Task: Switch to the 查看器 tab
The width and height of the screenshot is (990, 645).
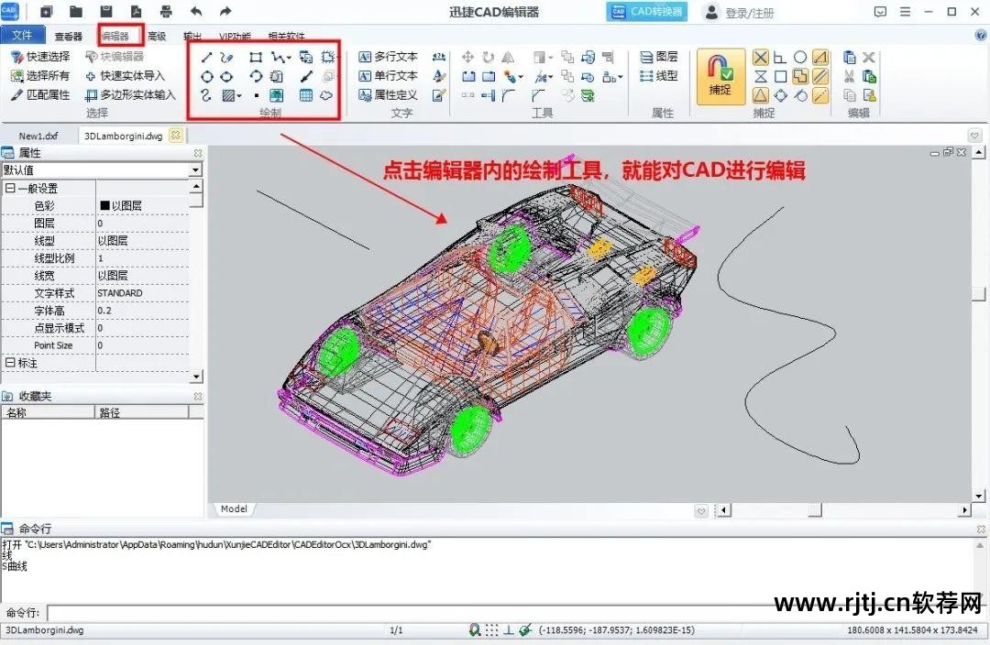Action: [68, 36]
